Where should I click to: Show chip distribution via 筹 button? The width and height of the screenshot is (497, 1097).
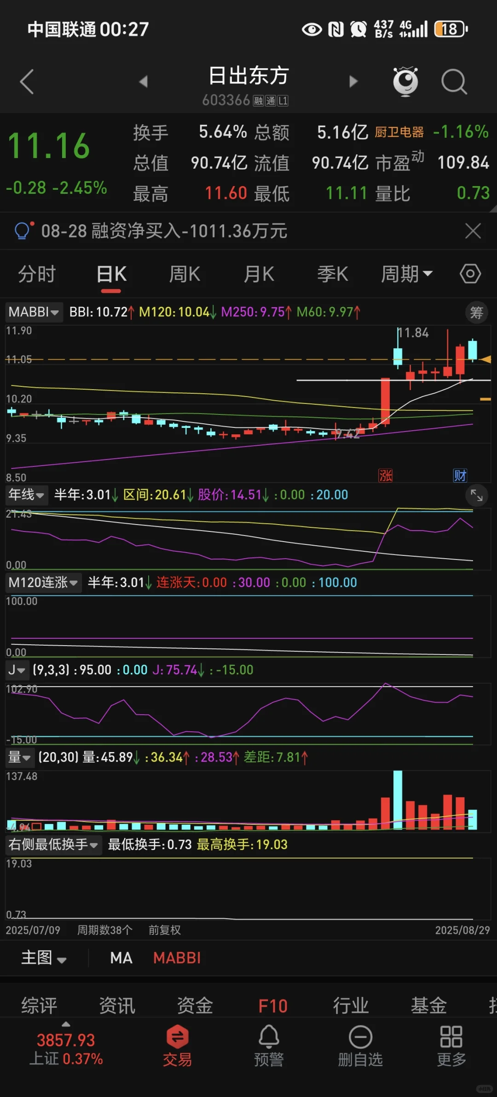[x=477, y=313]
